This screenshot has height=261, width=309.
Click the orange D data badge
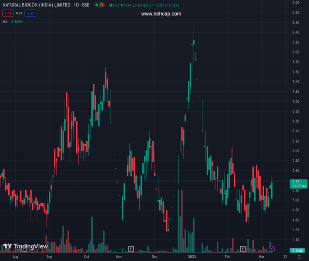click(x=101, y=5)
